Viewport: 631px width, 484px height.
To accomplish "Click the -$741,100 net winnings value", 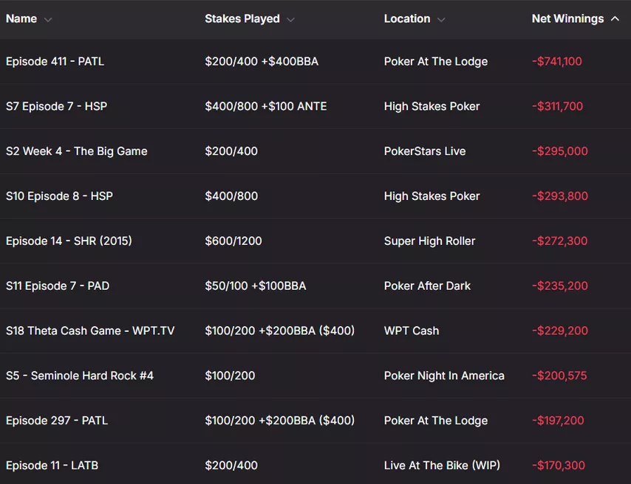I will tap(556, 61).
